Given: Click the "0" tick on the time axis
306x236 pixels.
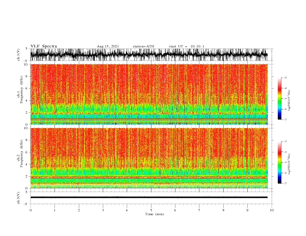Looking at the screenshot, I should (x=31, y=210).
